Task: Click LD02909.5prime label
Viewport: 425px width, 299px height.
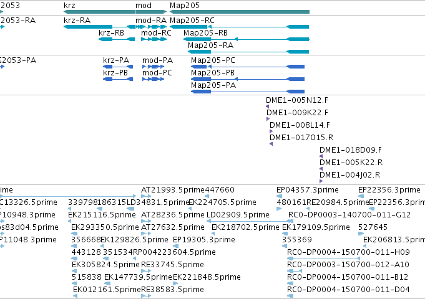Action: point(238,214)
